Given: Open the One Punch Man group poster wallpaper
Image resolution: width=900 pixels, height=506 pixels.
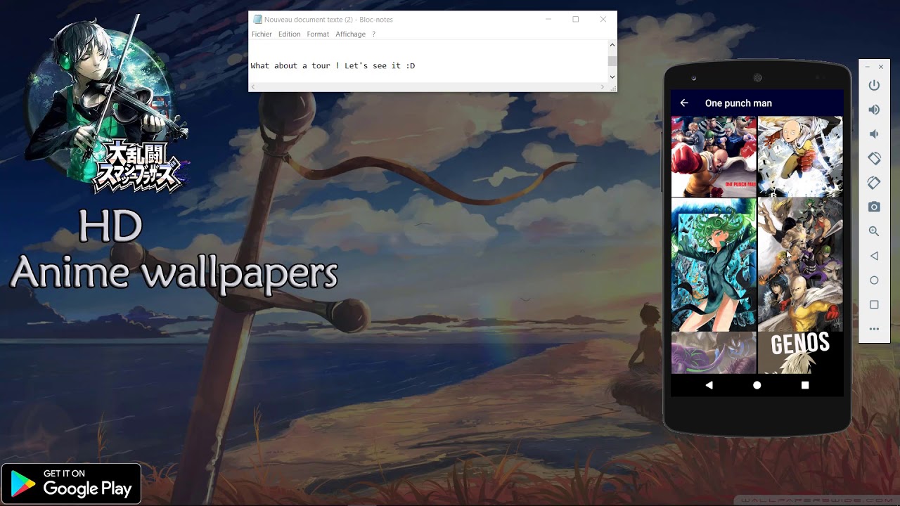Looking at the screenshot, I should (x=714, y=156).
